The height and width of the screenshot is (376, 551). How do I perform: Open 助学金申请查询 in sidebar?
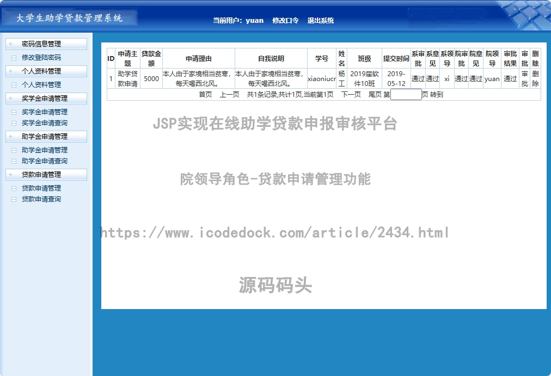click(x=44, y=161)
